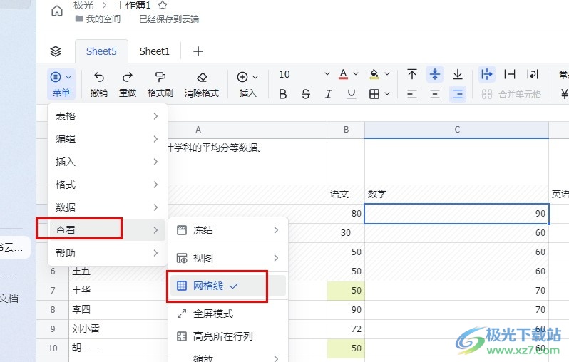Click the 数学 header cell
The width and height of the screenshot is (569, 362).
point(457,194)
